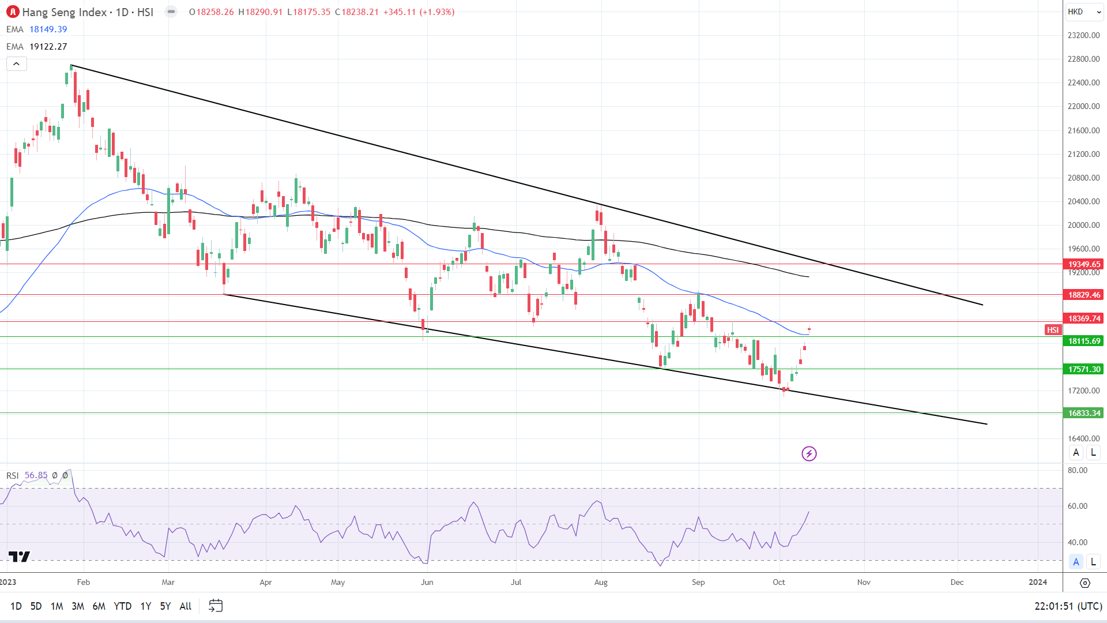Image resolution: width=1107 pixels, height=623 pixels.
Task: Click the +345.11 (+1.93%) change value
Action: (x=419, y=12)
